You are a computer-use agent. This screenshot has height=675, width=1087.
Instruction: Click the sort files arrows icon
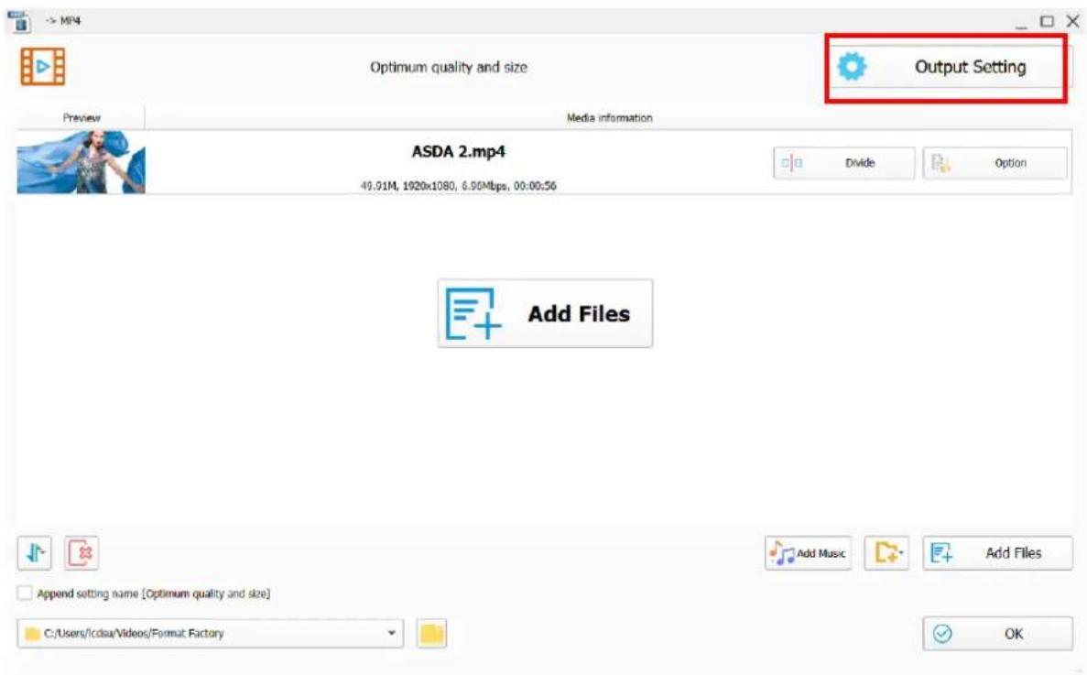pyautogui.click(x=35, y=553)
